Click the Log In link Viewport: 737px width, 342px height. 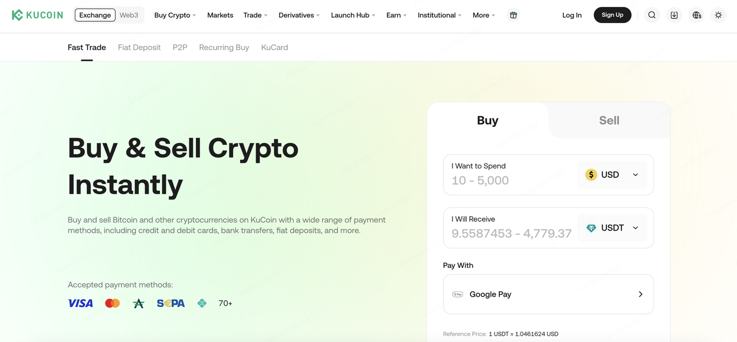572,15
